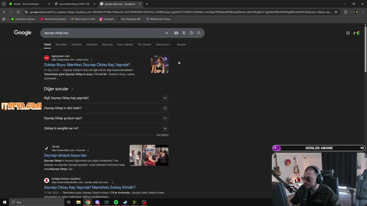Expand Big5 Zeynep Oktay kaç yaşında question
This screenshot has width=367, height=206.
pos(106,98)
